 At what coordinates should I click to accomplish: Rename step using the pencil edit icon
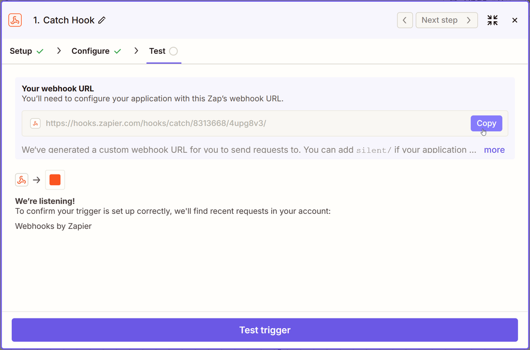[x=102, y=20]
